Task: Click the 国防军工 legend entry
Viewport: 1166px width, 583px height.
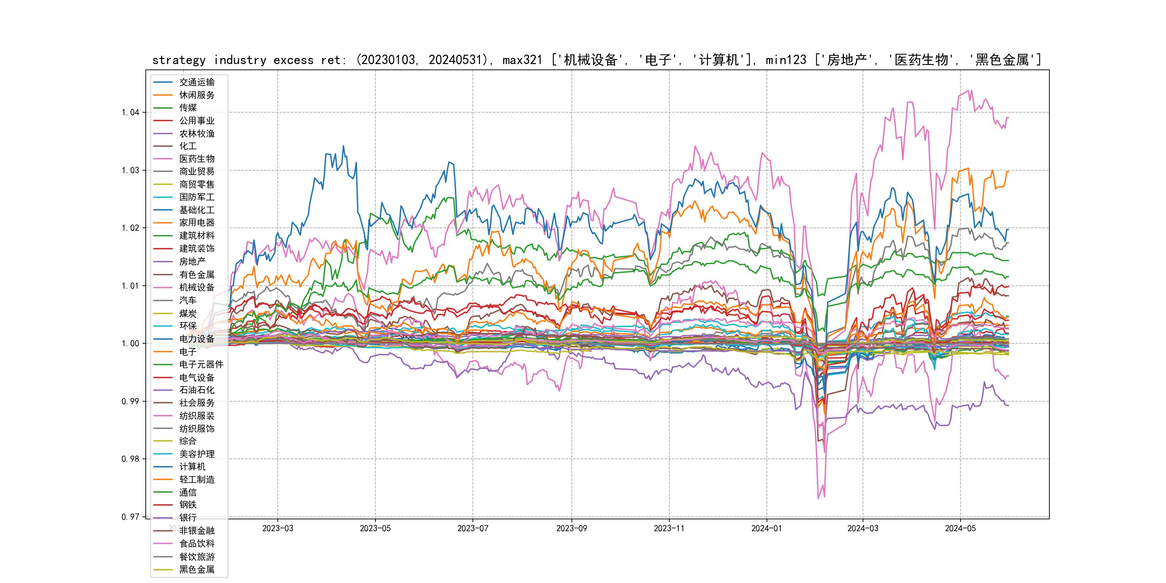Action: [196, 197]
